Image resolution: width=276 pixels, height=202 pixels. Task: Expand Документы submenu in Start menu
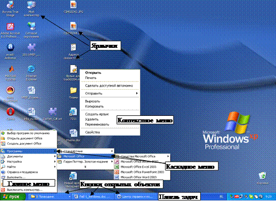29,156
